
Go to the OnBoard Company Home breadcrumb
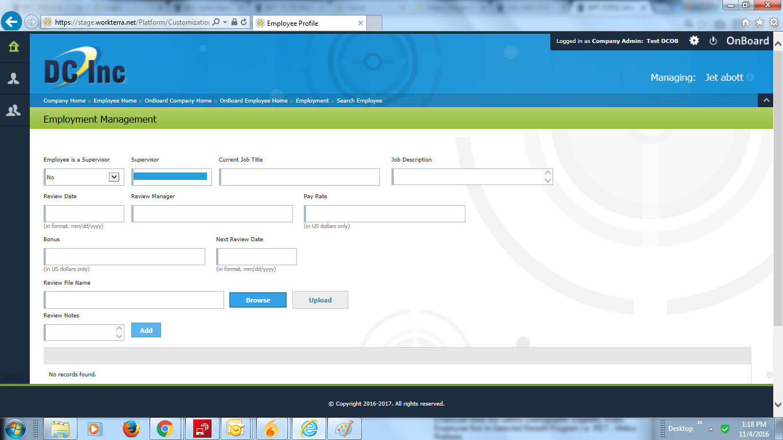click(178, 101)
